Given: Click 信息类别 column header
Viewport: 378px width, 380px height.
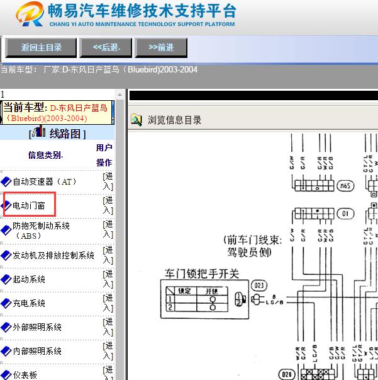Looking at the screenshot, I should (x=45, y=155).
